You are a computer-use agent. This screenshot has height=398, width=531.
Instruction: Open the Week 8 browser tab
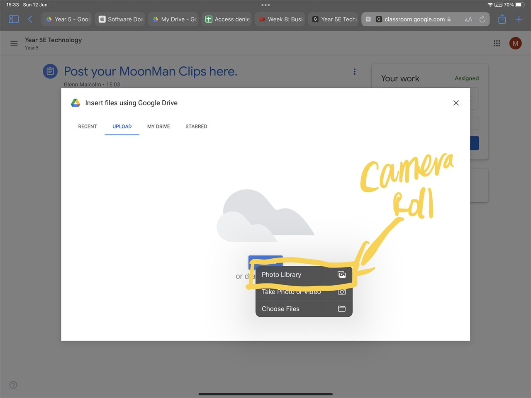point(280,19)
